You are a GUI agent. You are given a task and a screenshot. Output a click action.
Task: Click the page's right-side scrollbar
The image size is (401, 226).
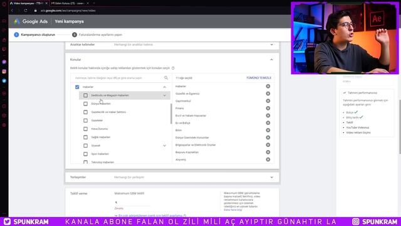click(400, 127)
